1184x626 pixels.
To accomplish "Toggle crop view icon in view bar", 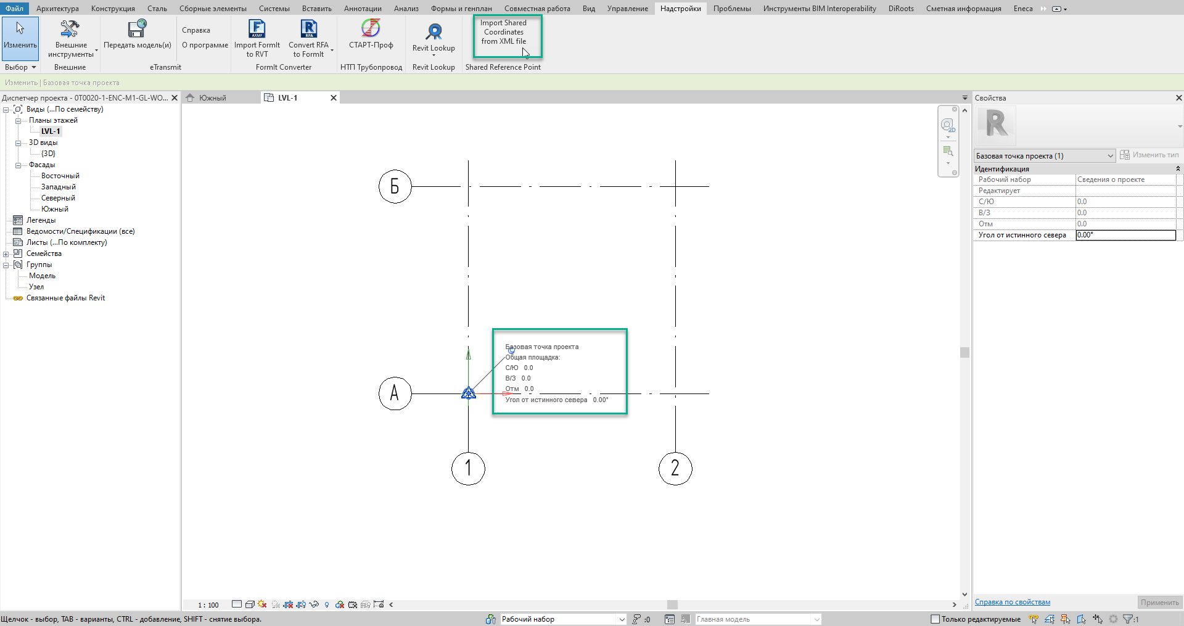I will pyautogui.click(x=288, y=604).
